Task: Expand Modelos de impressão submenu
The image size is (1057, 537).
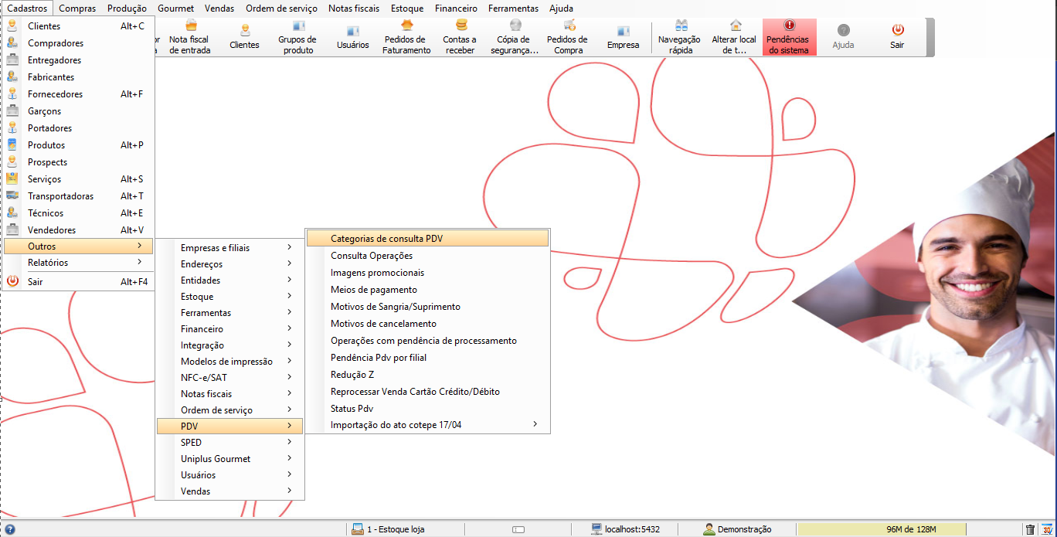Action: pyautogui.click(x=230, y=362)
